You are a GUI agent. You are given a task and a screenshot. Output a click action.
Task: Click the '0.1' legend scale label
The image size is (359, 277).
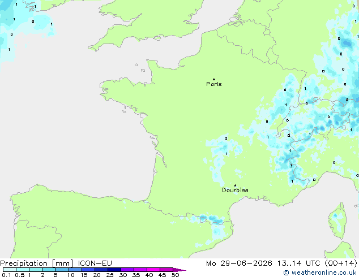tap(6, 275)
